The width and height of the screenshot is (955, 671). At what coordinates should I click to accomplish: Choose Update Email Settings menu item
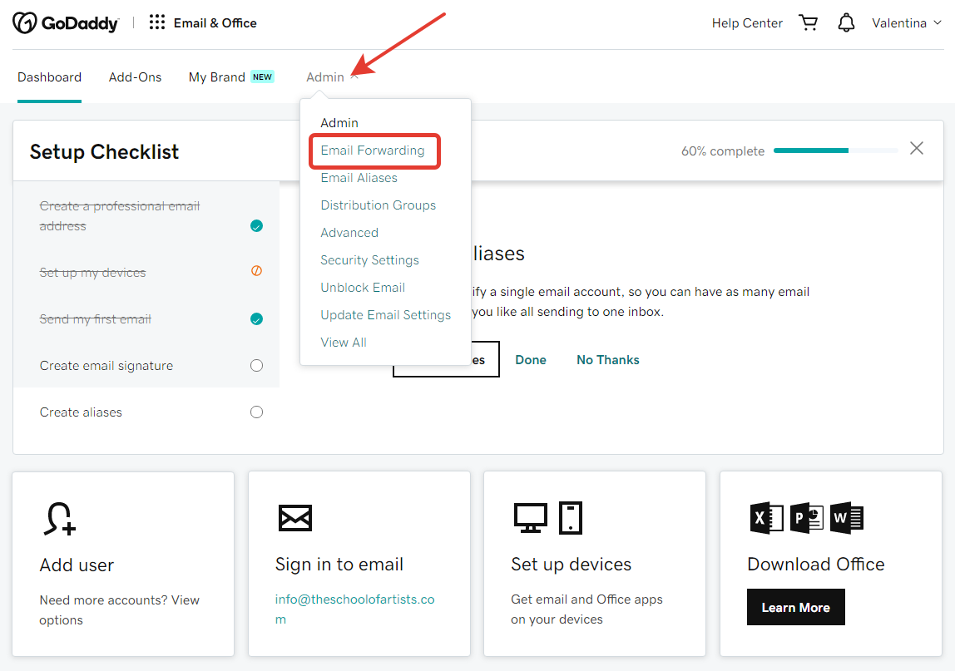pos(385,315)
